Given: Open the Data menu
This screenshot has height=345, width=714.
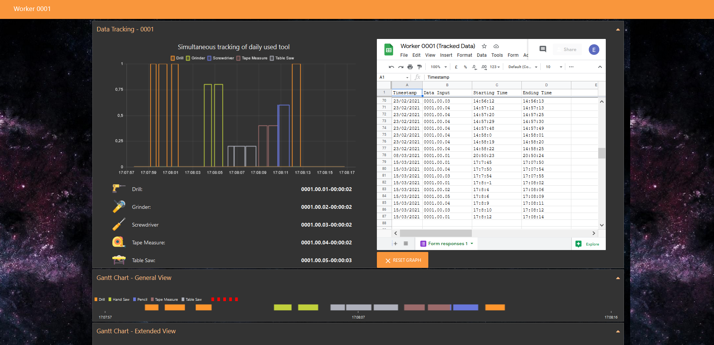Looking at the screenshot, I should (x=482, y=55).
